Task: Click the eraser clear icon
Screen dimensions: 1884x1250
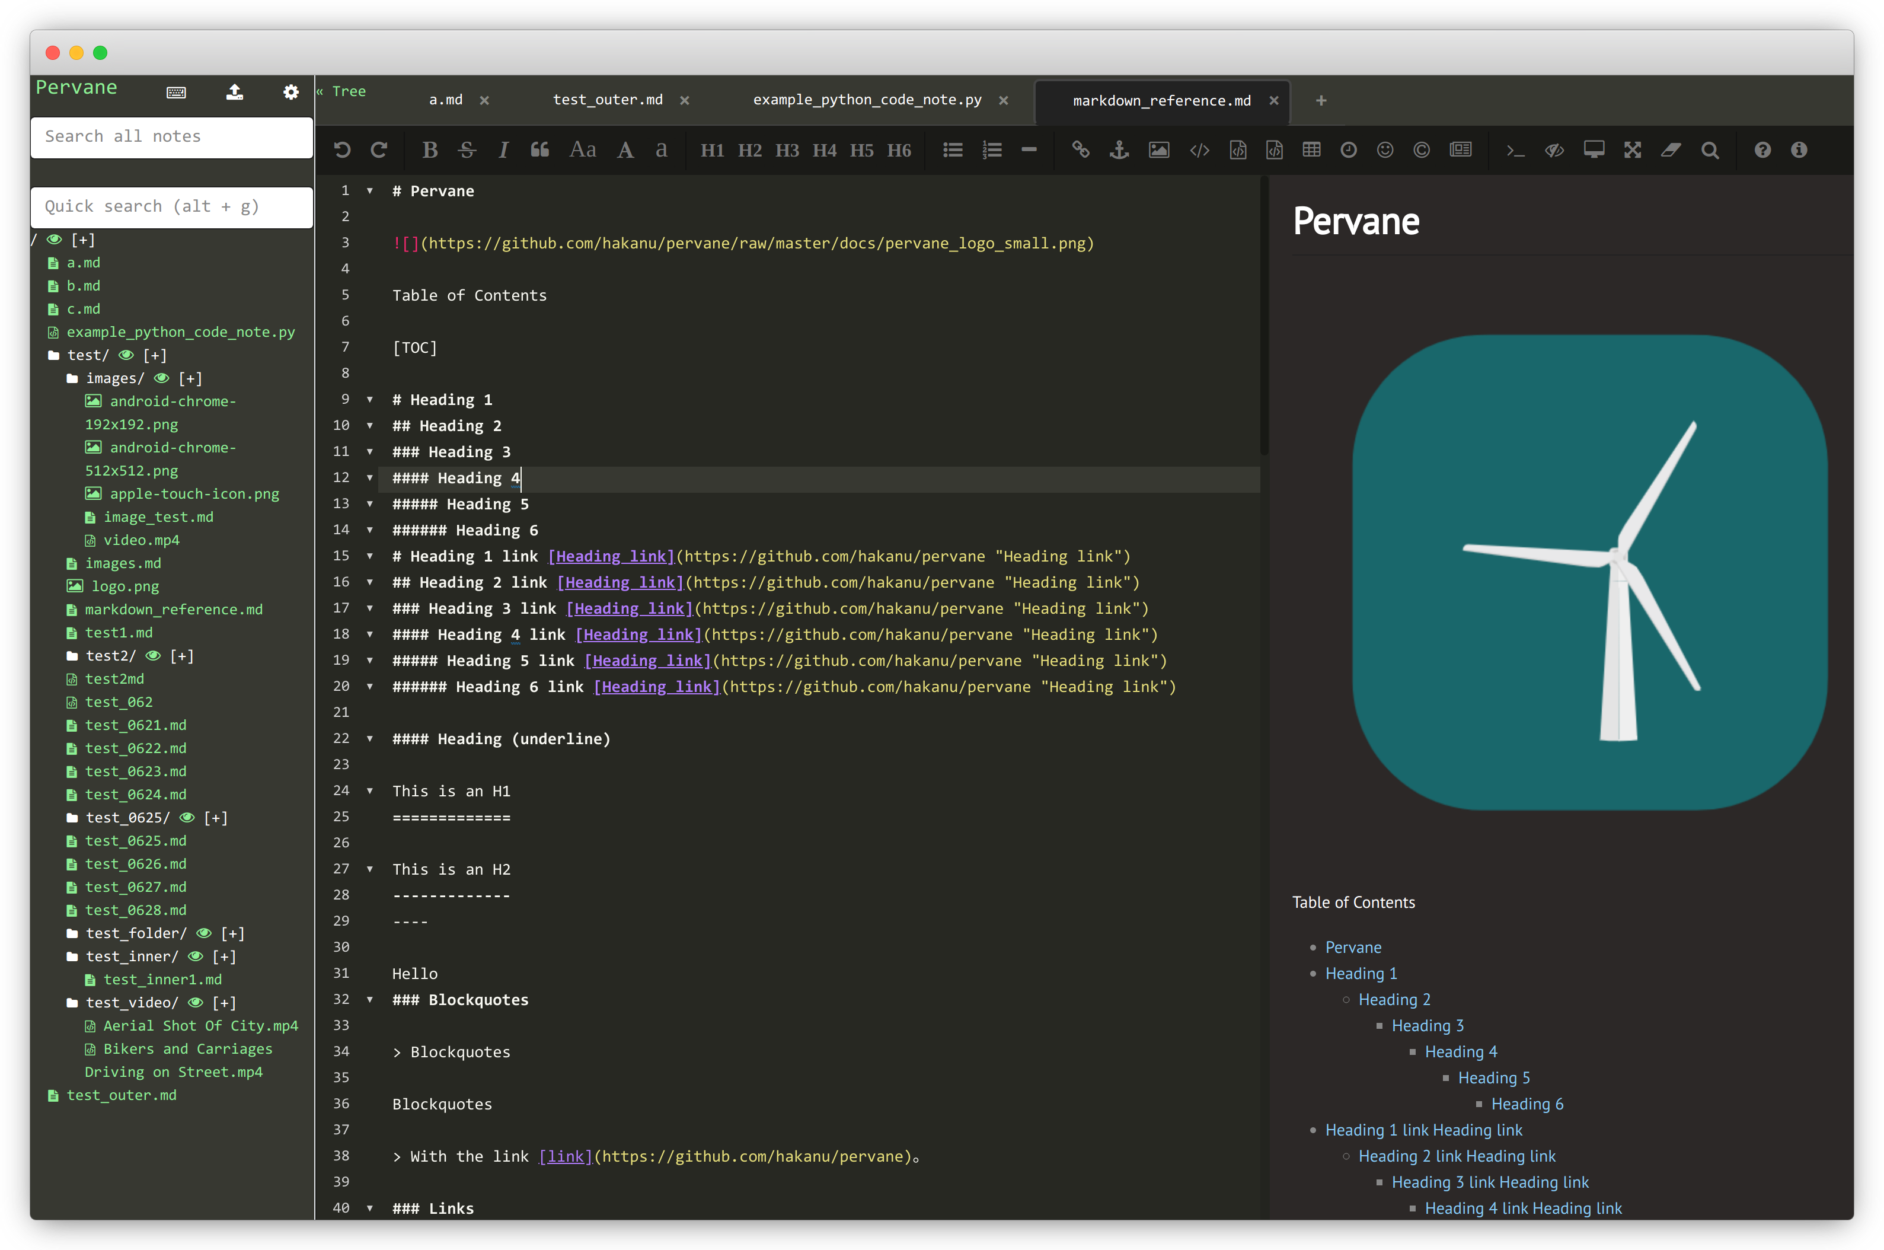Action: click(1671, 150)
